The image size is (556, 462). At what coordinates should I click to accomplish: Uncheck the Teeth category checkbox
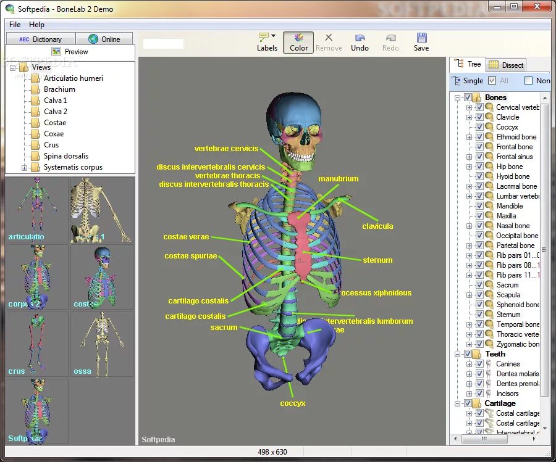point(468,354)
